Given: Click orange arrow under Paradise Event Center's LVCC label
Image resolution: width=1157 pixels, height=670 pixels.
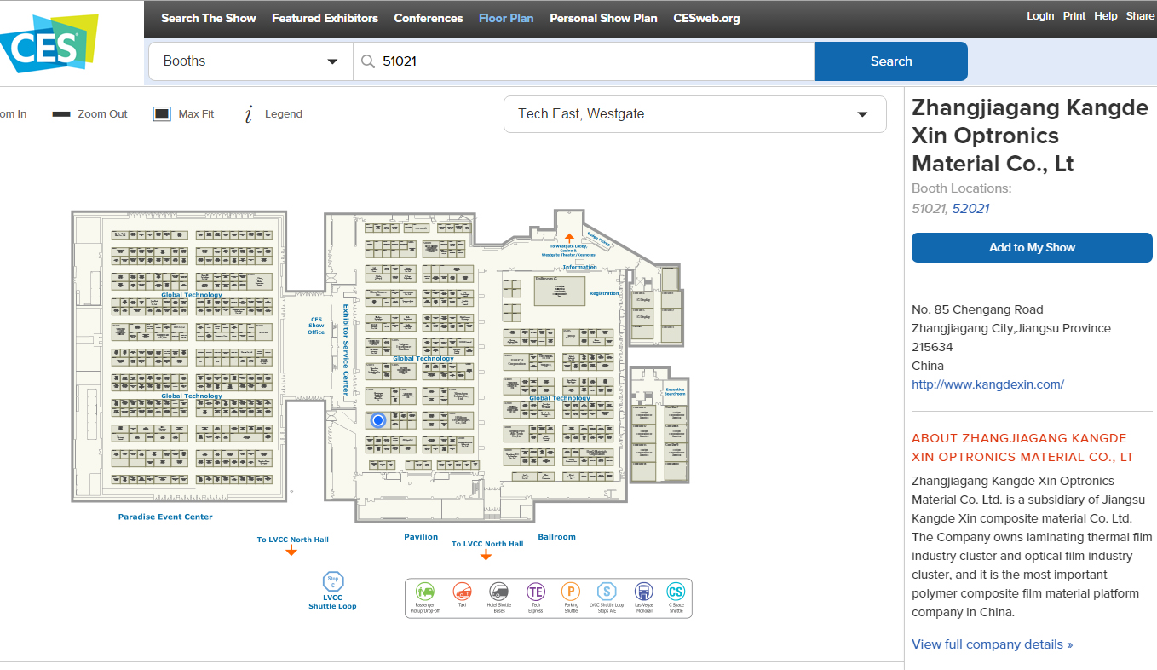Looking at the screenshot, I should coord(291,551).
